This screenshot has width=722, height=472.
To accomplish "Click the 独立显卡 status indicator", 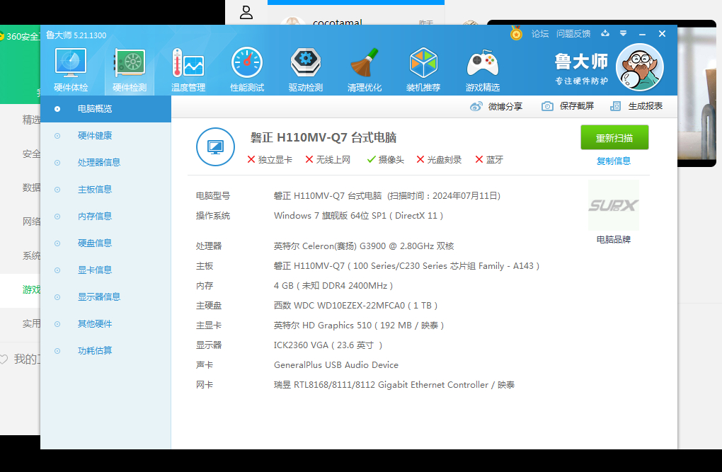I will click(x=270, y=160).
